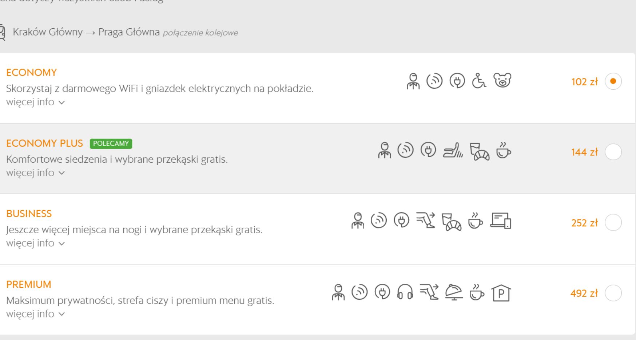Image resolution: width=636 pixels, height=340 pixels.
Task: Click the laptop and phone icon in Business
Action: [501, 221]
